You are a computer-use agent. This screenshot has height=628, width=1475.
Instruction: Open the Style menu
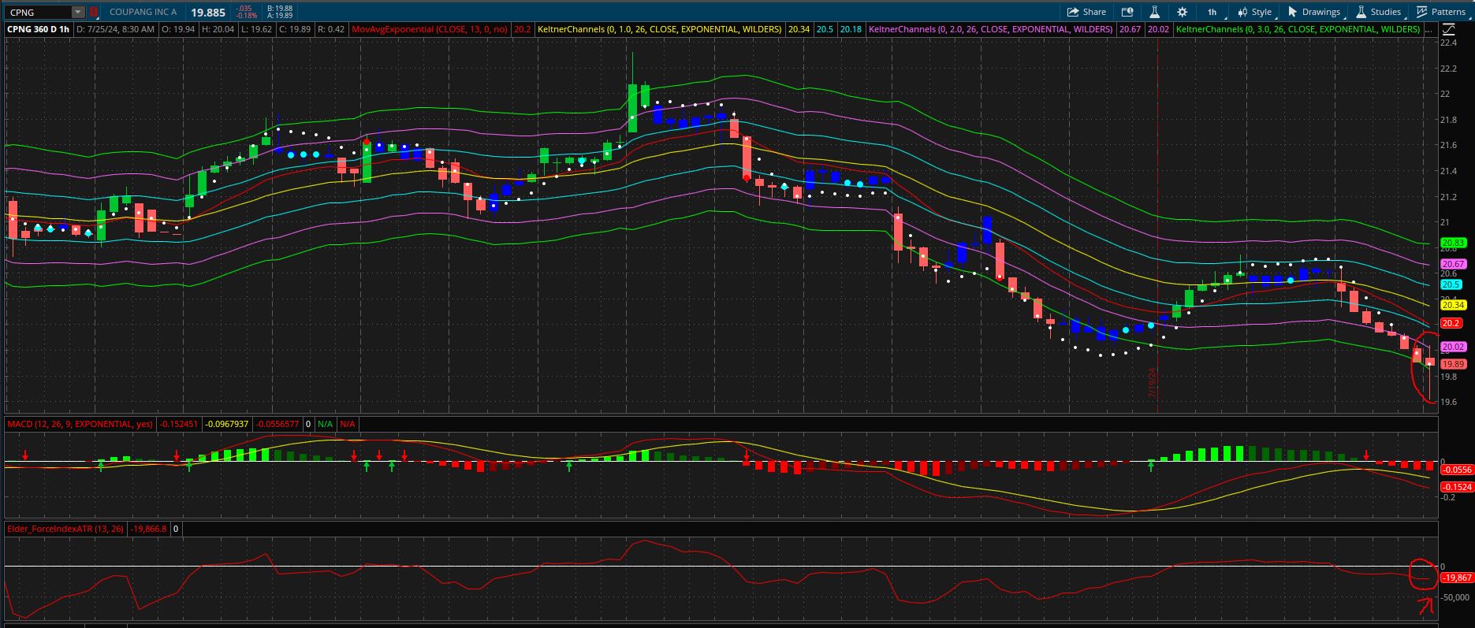[1255, 12]
